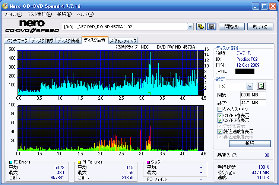The width and height of the screenshot is (279, 185).
Task: Click the speed value 1.00 X
Action: point(263,177)
